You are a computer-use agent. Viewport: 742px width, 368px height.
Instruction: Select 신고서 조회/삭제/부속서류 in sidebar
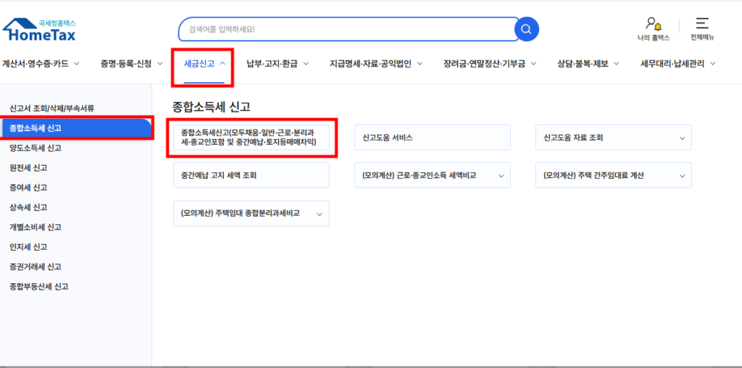52,109
